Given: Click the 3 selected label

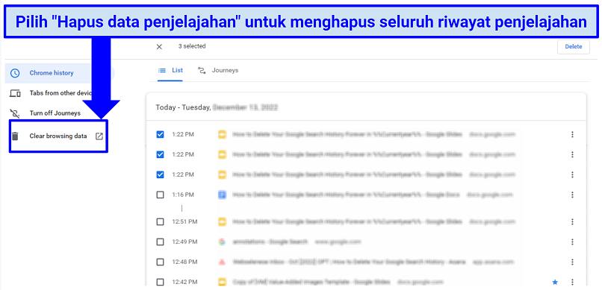Looking at the screenshot, I should tap(192, 46).
